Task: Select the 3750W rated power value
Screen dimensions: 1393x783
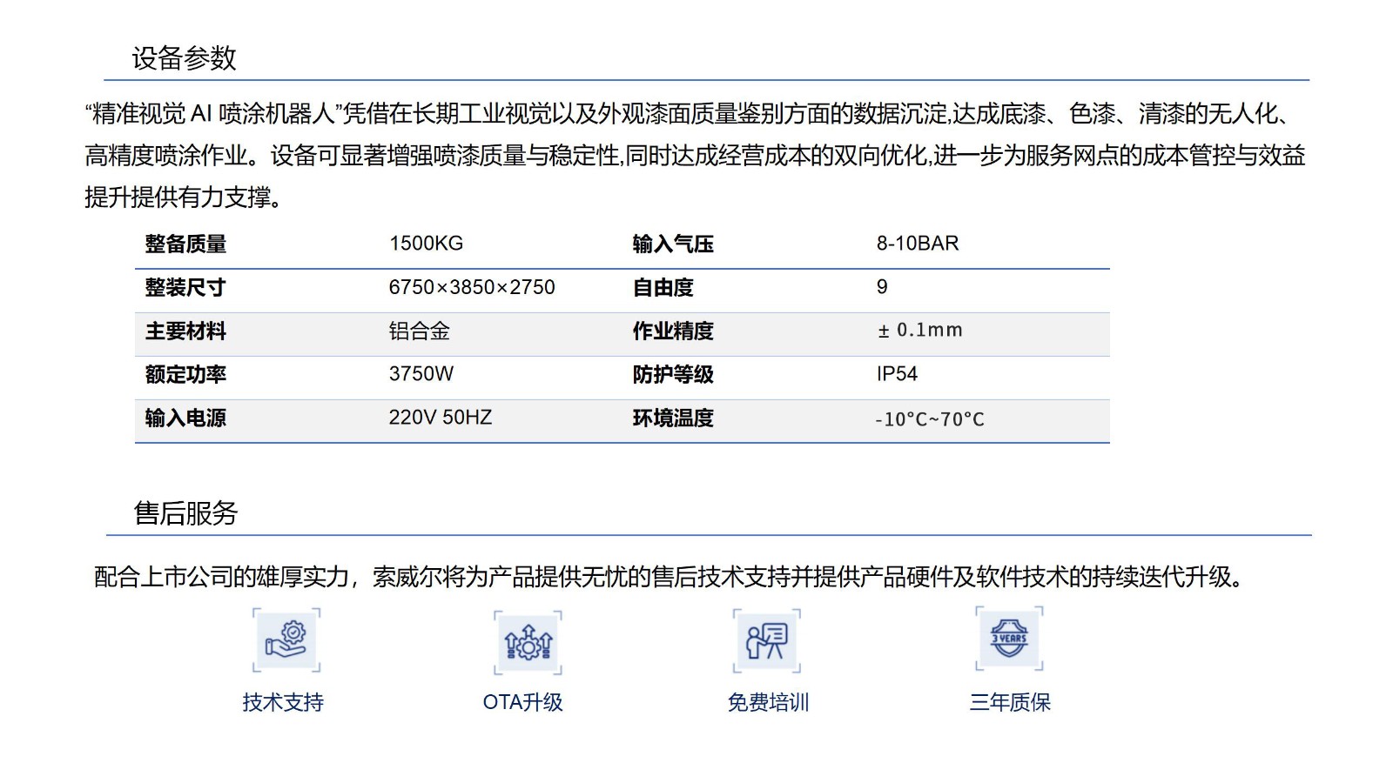Action: [x=421, y=374]
